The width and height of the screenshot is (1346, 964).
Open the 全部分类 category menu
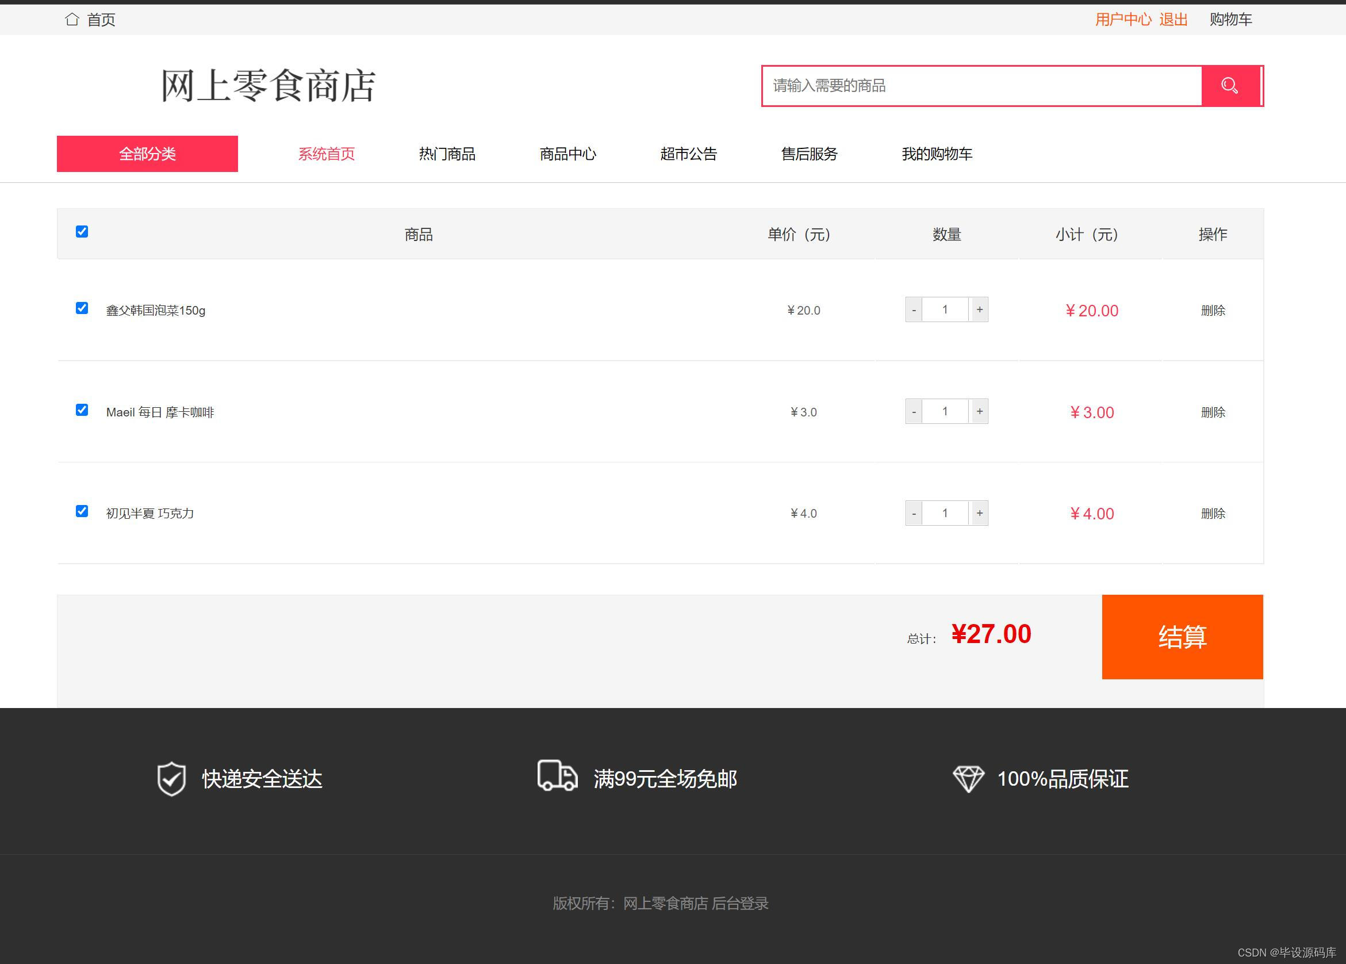(x=147, y=154)
